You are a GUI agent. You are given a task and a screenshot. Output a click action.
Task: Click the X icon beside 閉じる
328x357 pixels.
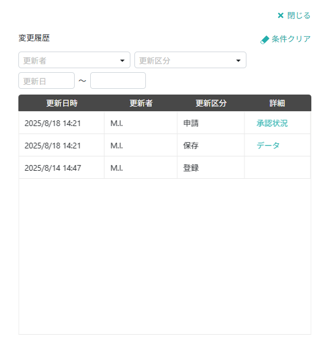pyautogui.click(x=280, y=15)
